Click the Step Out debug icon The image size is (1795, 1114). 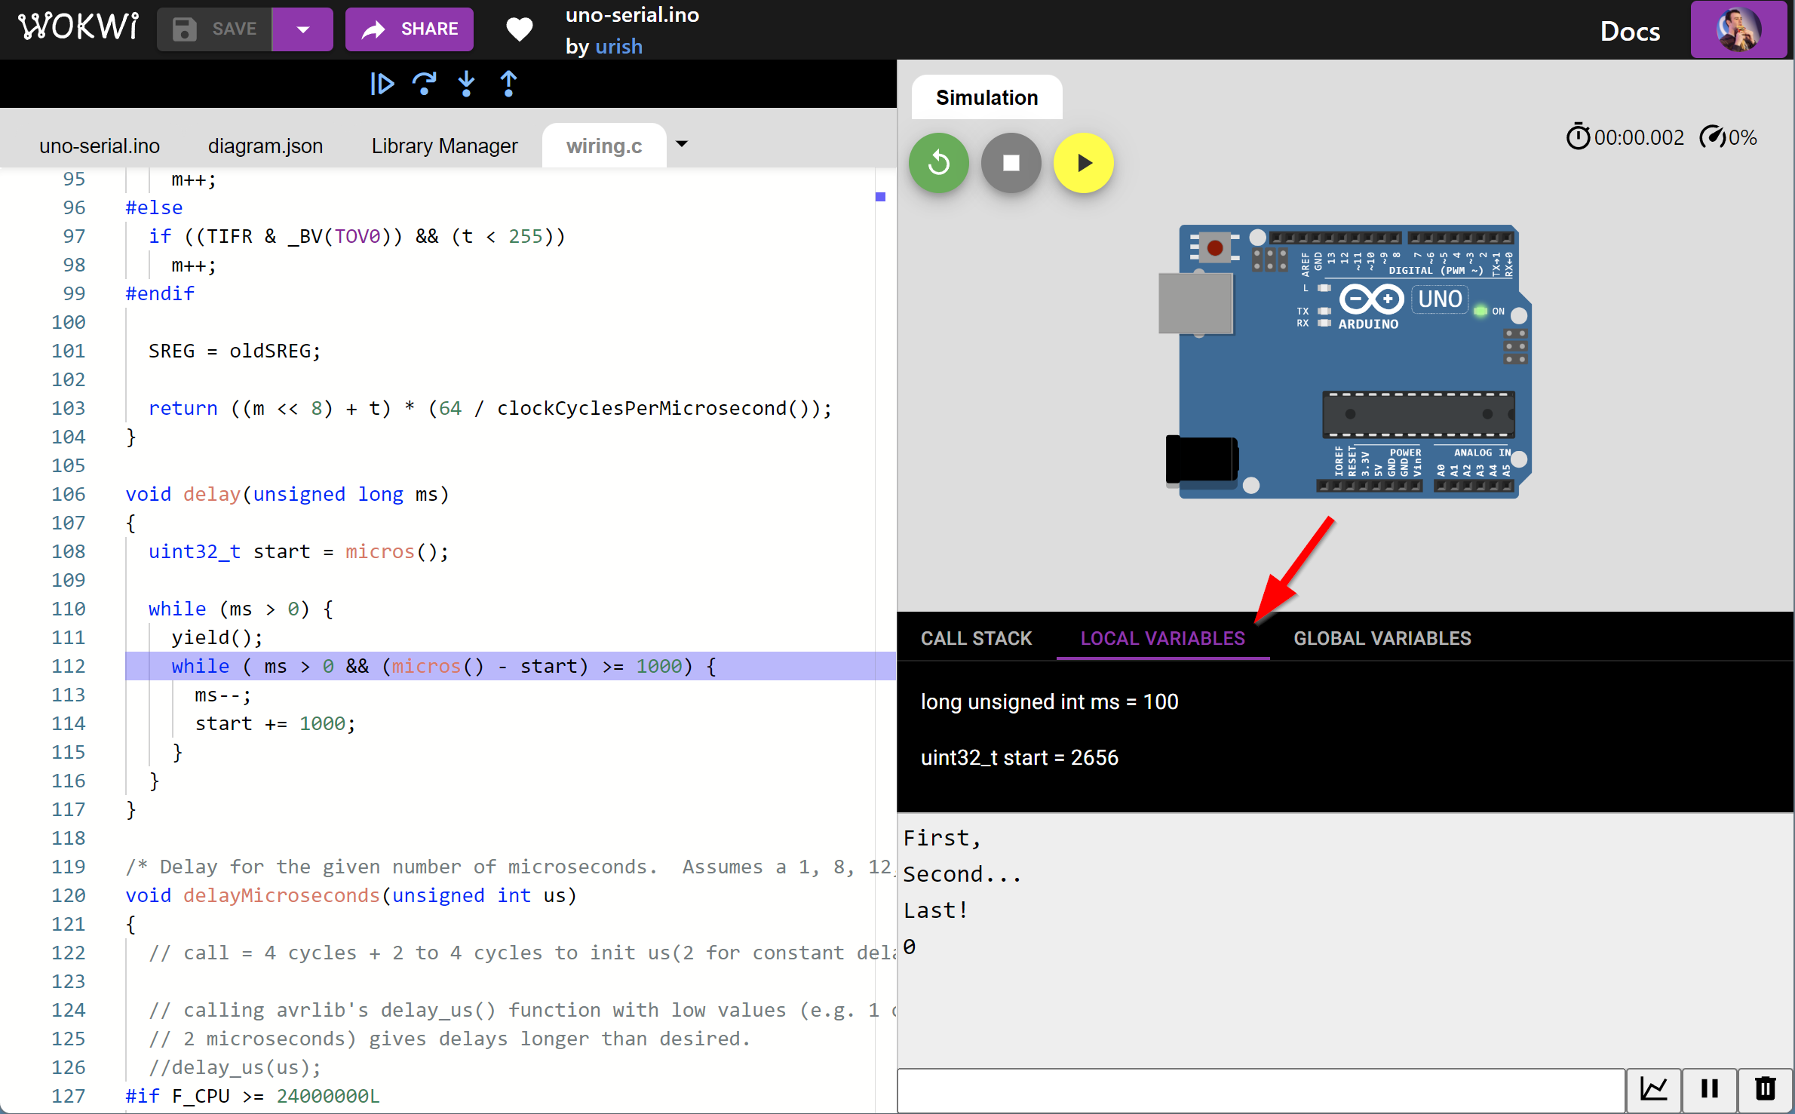[509, 84]
